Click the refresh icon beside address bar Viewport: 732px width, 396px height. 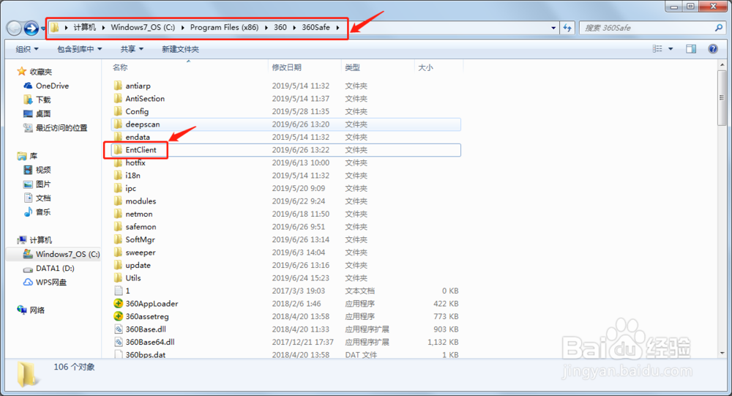(567, 28)
